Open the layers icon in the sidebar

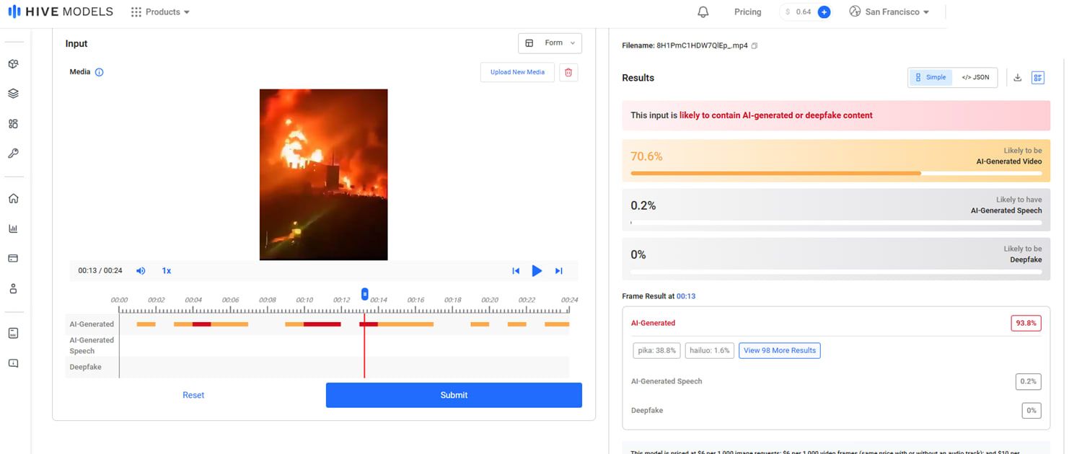13,94
